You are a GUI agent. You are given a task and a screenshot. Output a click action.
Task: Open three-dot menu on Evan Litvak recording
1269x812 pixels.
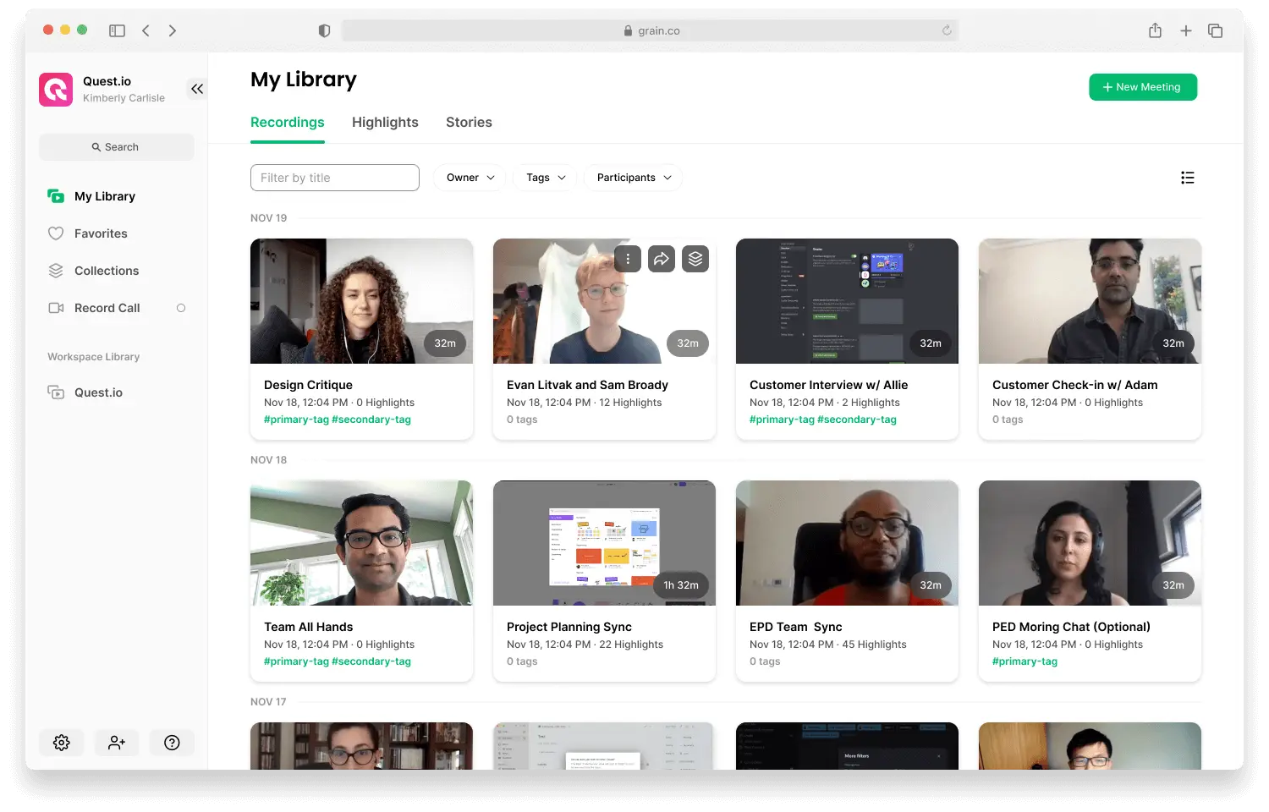[x=628, y=259]
